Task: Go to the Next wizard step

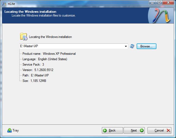Action: [x=134, y=130]
